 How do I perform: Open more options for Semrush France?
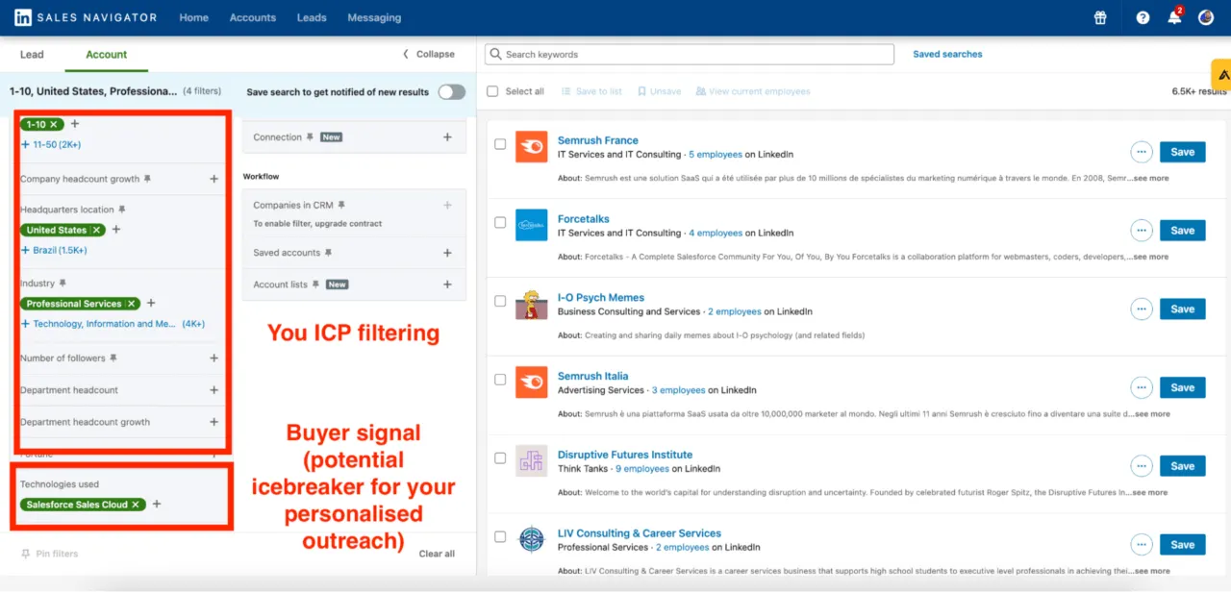click(x=1142, y=152)
